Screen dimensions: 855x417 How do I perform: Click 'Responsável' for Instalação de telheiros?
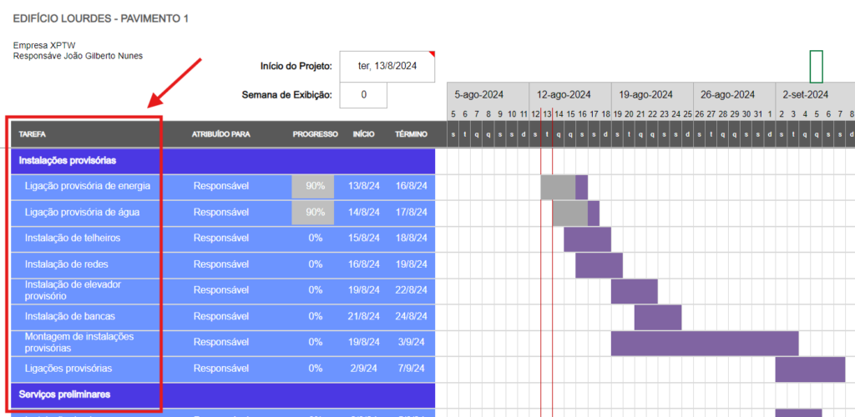pos(220,238)
